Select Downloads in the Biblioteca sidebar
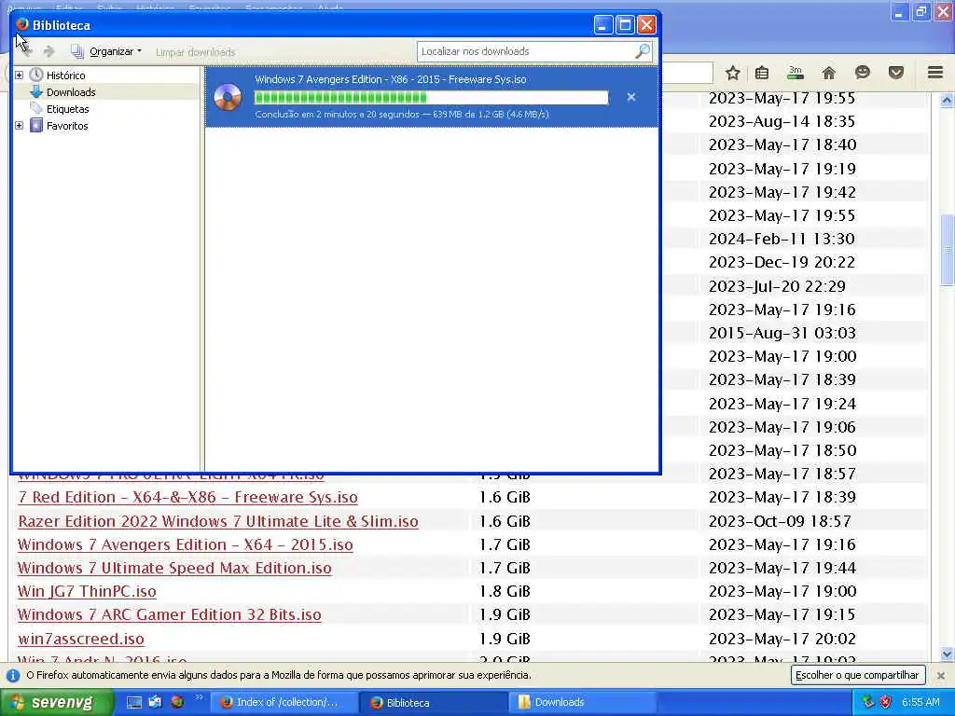 (71, 92)
